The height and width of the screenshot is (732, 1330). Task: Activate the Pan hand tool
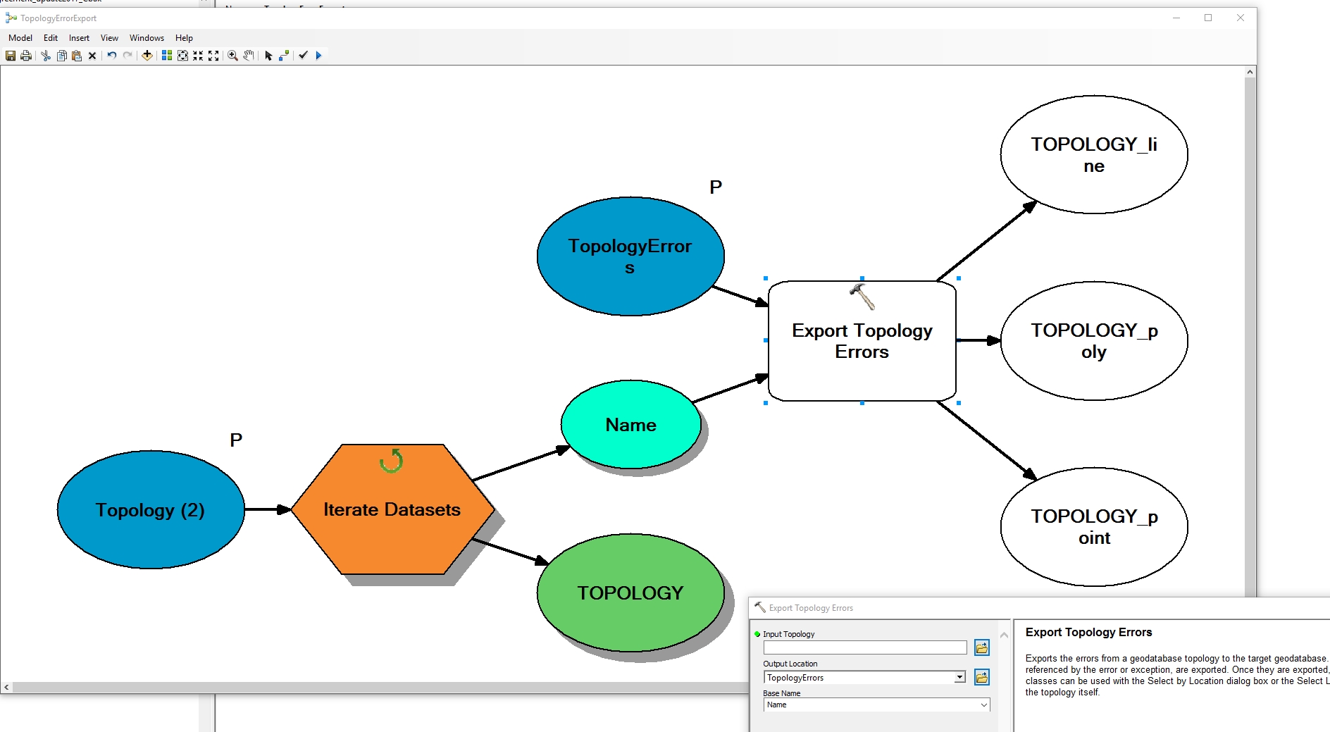click(249, 56)
